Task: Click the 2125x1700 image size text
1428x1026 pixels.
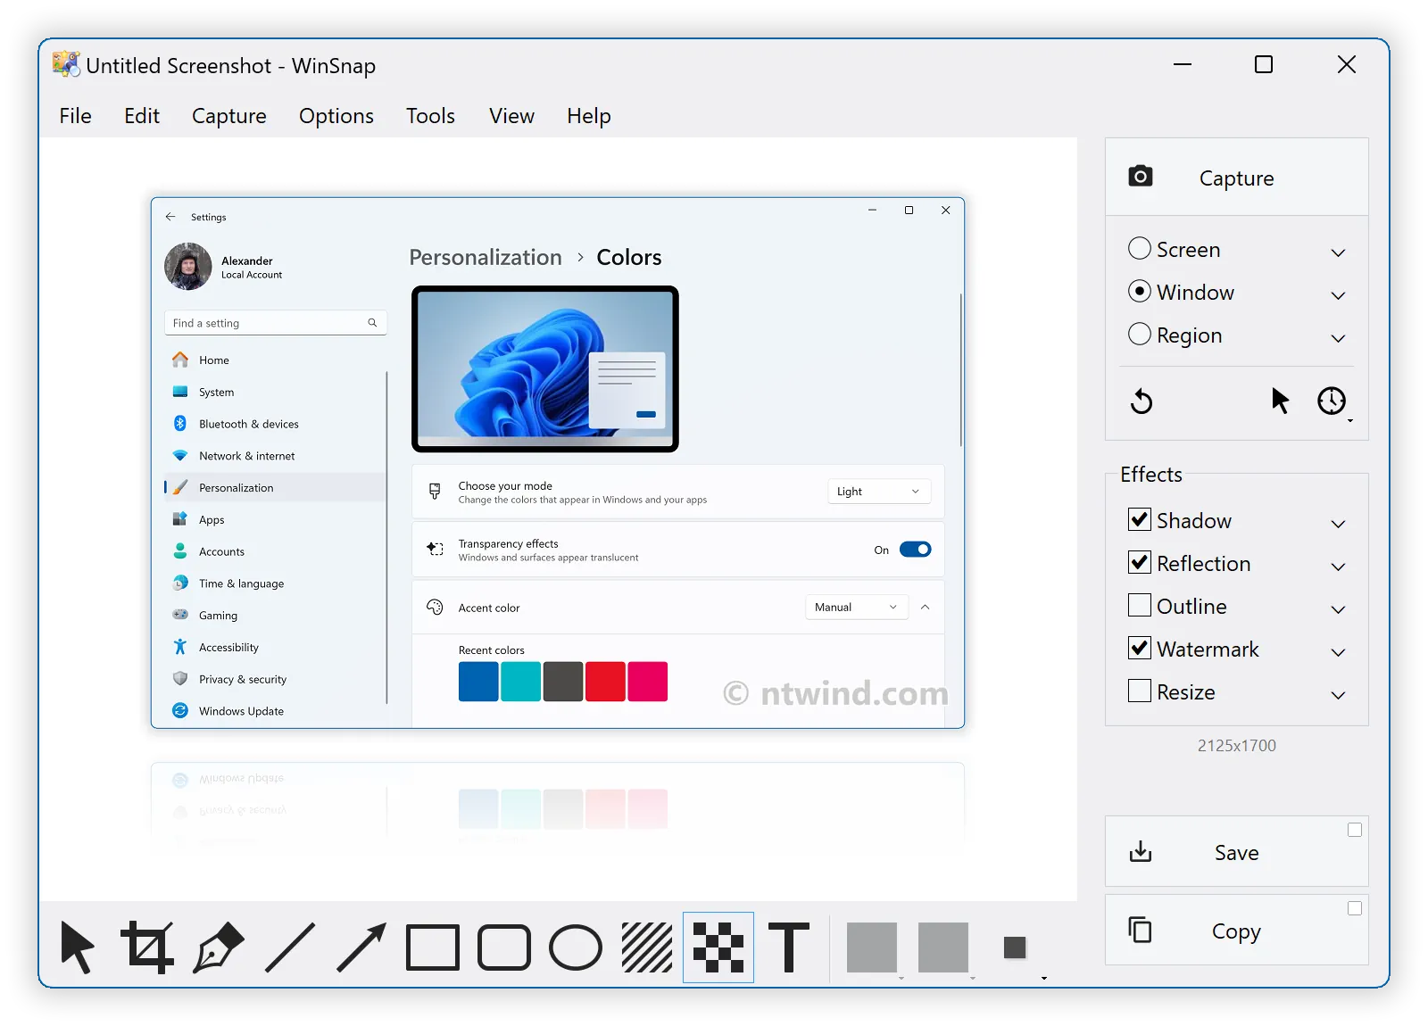Action: click(x=1236, y=746)
